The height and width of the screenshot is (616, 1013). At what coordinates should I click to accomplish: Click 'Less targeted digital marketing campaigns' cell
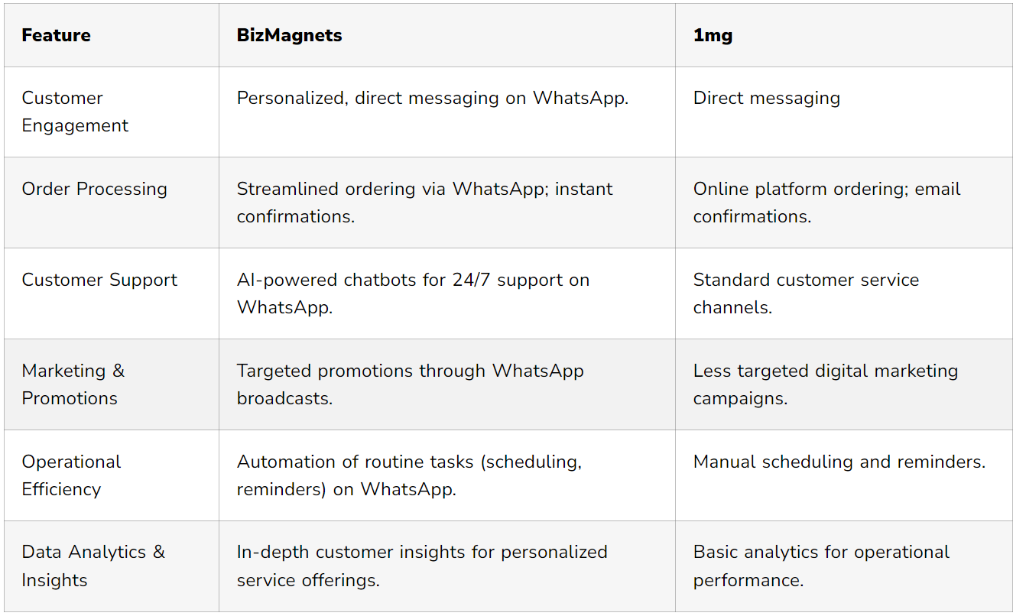(x=825, y=384)
